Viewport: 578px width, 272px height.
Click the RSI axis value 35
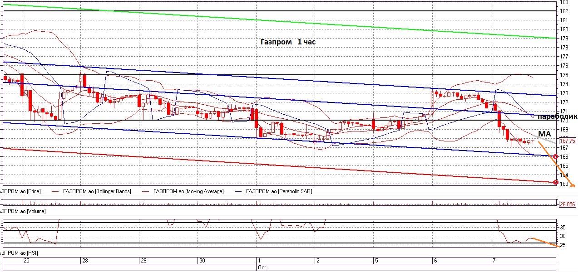tap(563, 227)
